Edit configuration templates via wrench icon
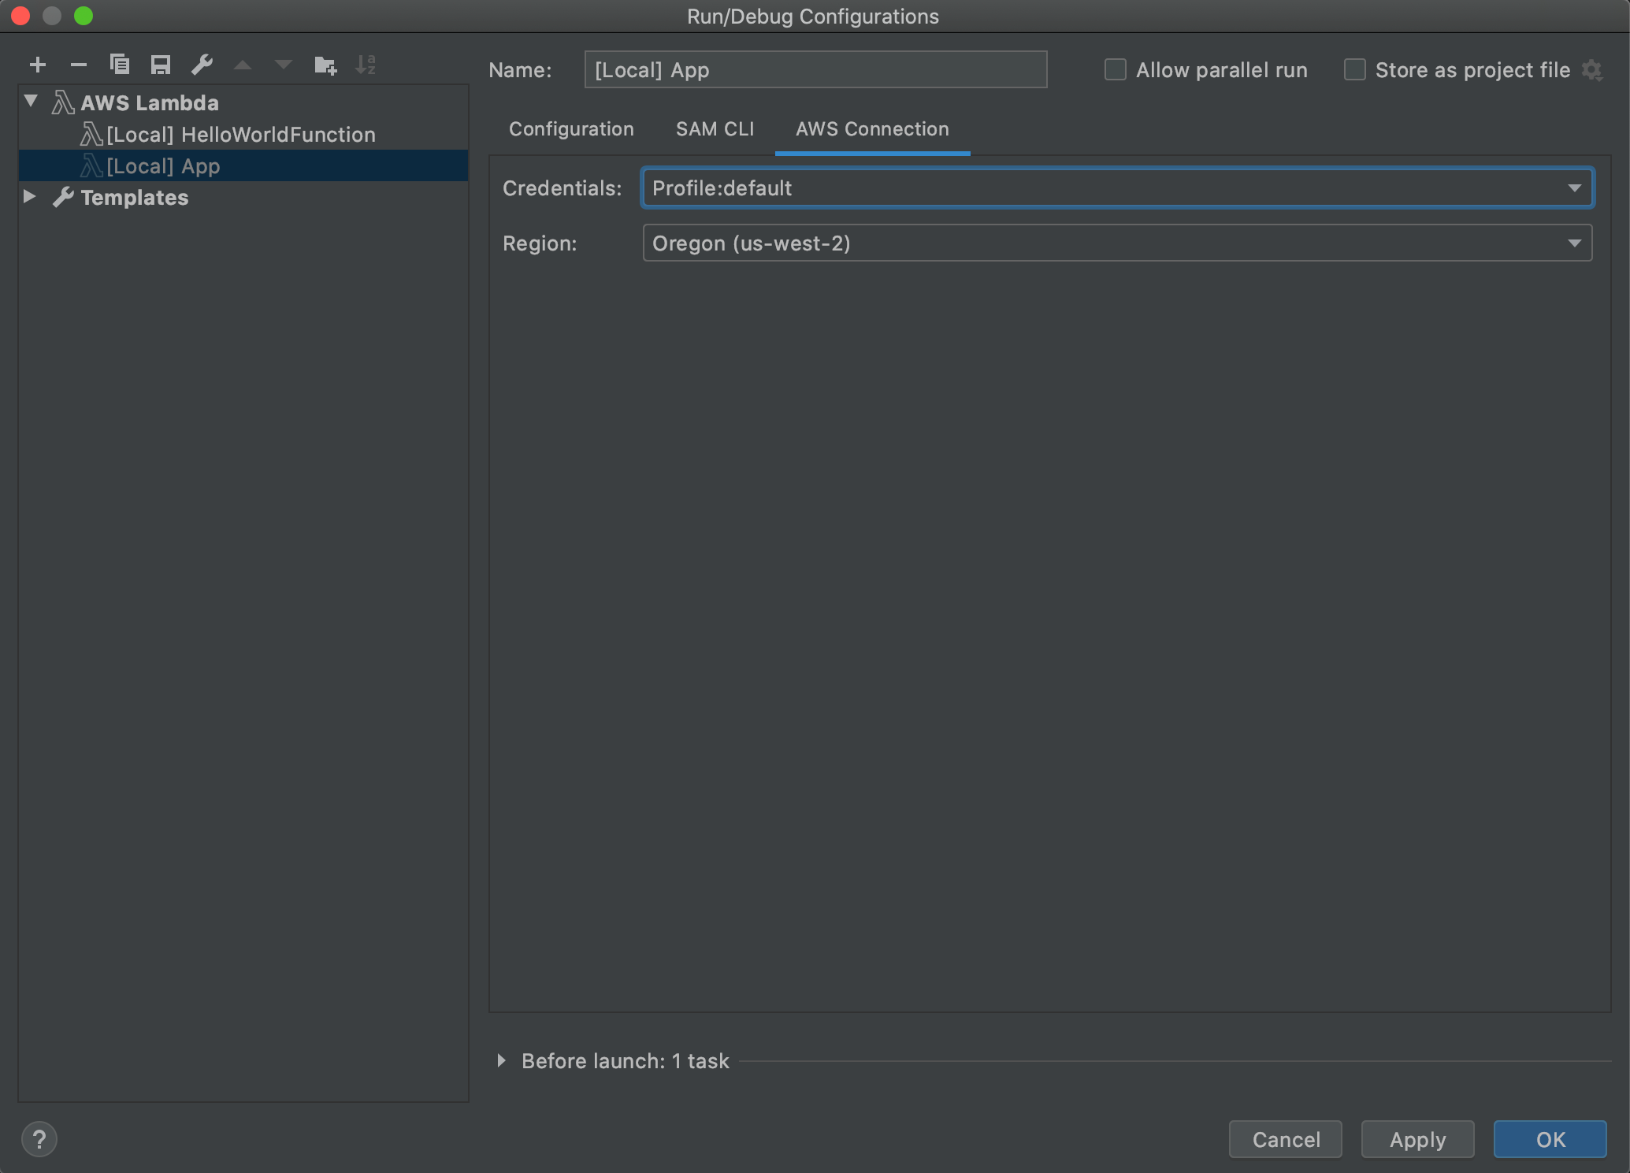 202,65
